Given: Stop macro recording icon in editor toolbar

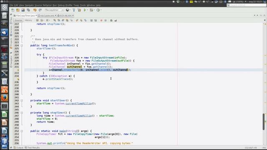Looking at the screenshot, I should [x=106, y=20].
